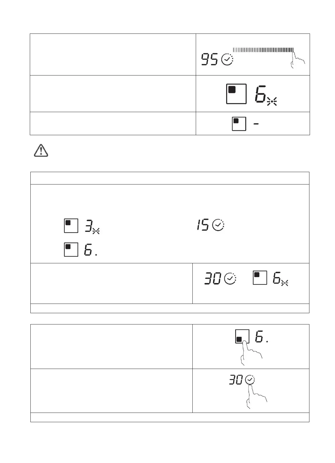Select the zone square right of the 30 timer
This screenshot has height=463, width=335.
(x=260, y=278)
